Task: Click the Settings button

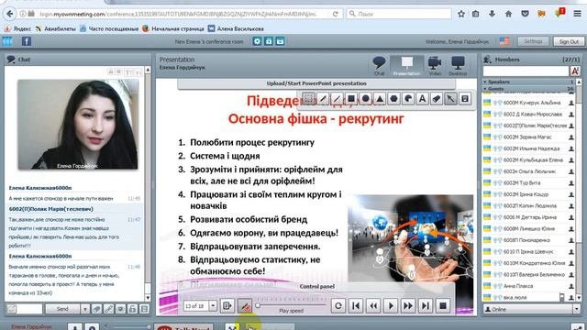Action: 533,41
